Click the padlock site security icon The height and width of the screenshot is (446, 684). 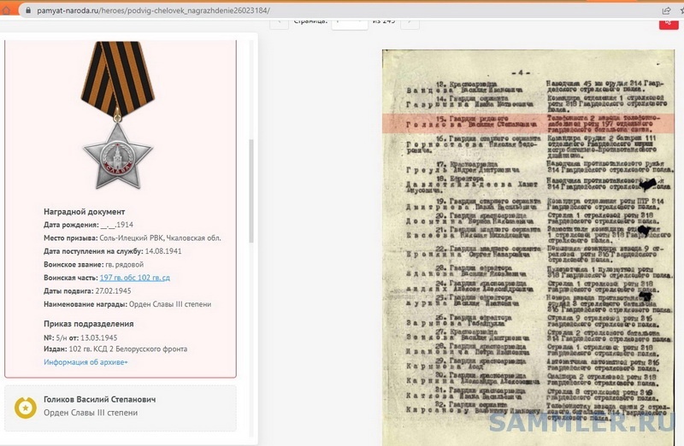click(28, 10)
